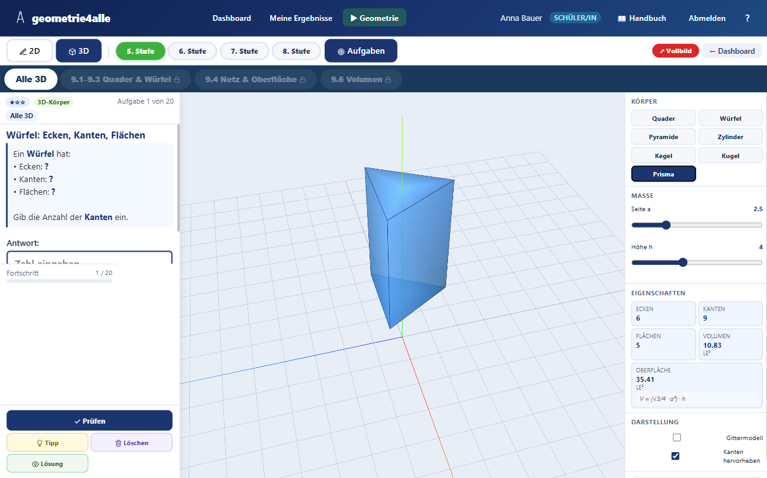Choose the Würfel solid
Screen dimensions: 767x478
click(x=730, y=118)
